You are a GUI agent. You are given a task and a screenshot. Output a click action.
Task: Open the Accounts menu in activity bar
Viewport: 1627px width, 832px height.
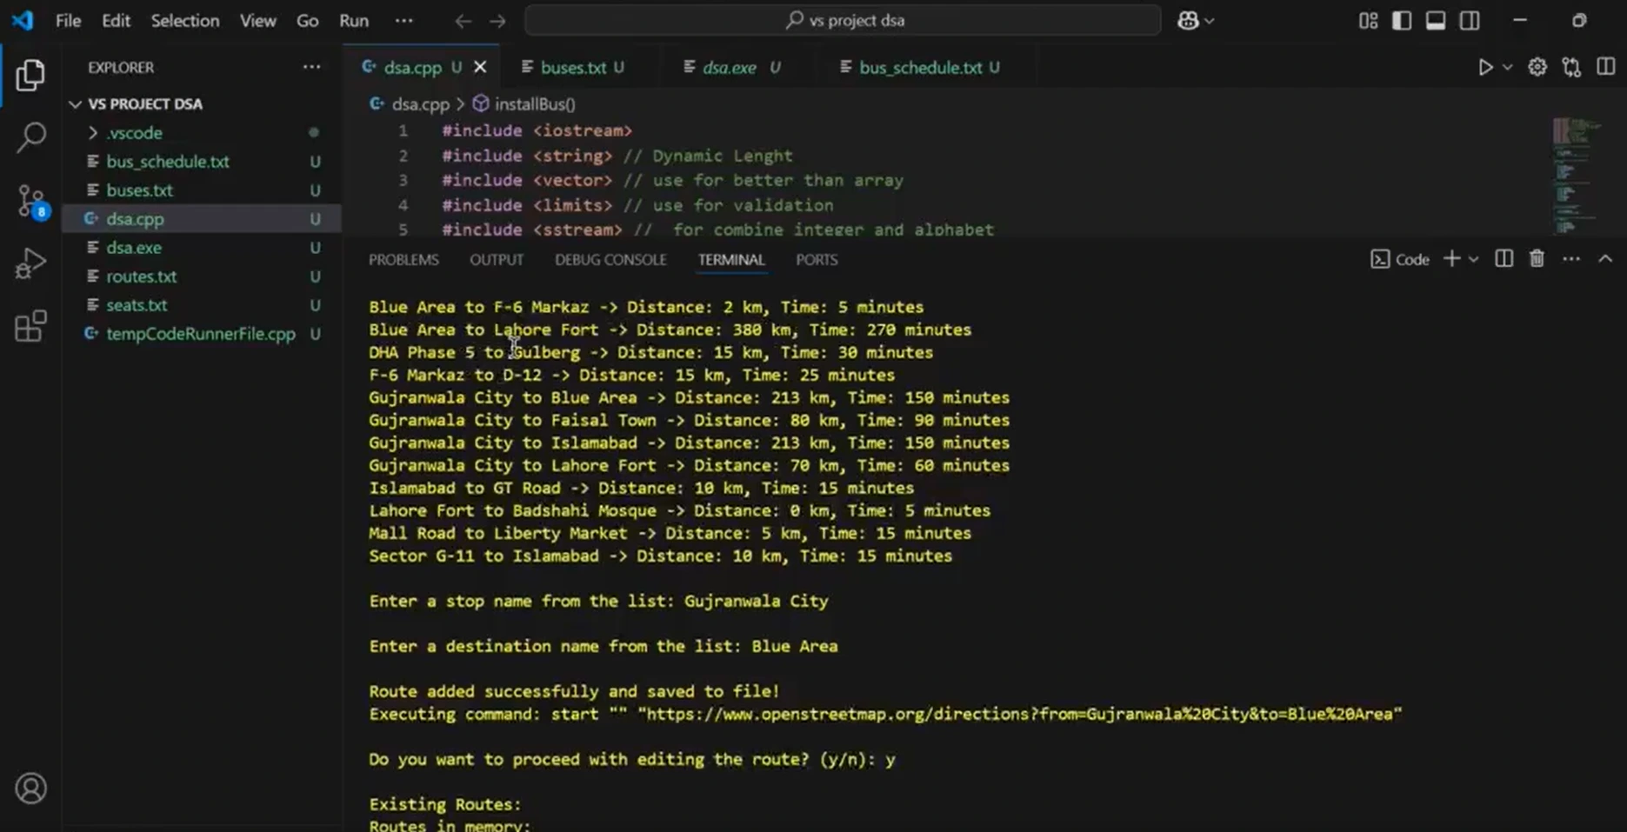click(30, 788)
